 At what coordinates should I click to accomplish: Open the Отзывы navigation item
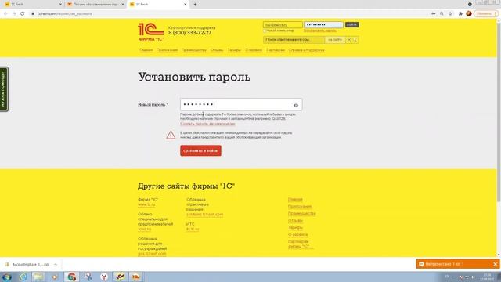coord(217,50)
